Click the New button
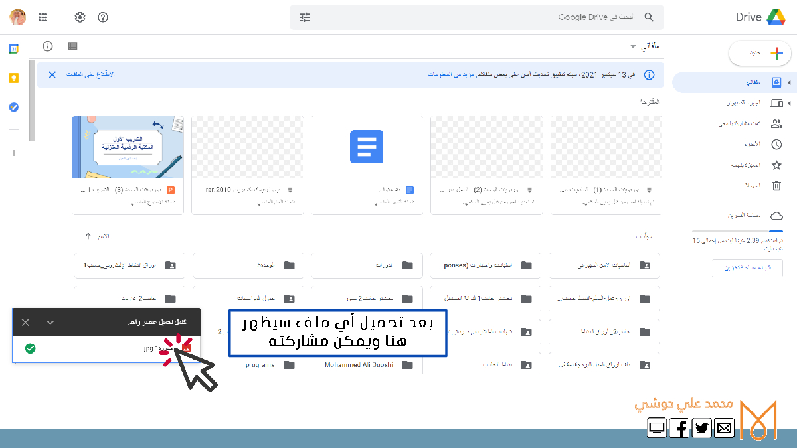 click(759, 54)
